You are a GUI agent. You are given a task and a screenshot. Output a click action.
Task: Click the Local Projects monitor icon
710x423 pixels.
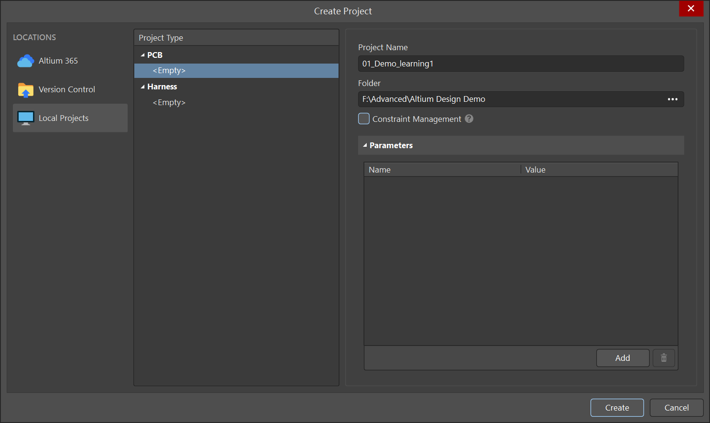coord(25,118)
